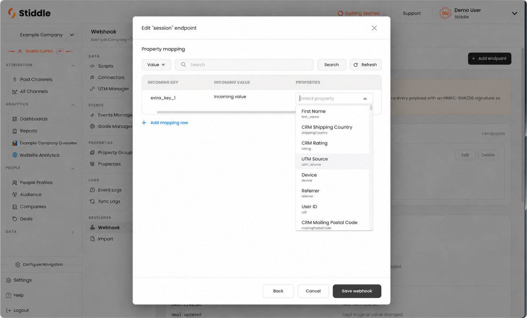Click the mapping table horizontal scrollbar
This screenshot has width=527, height=318.
coord(226,112)
